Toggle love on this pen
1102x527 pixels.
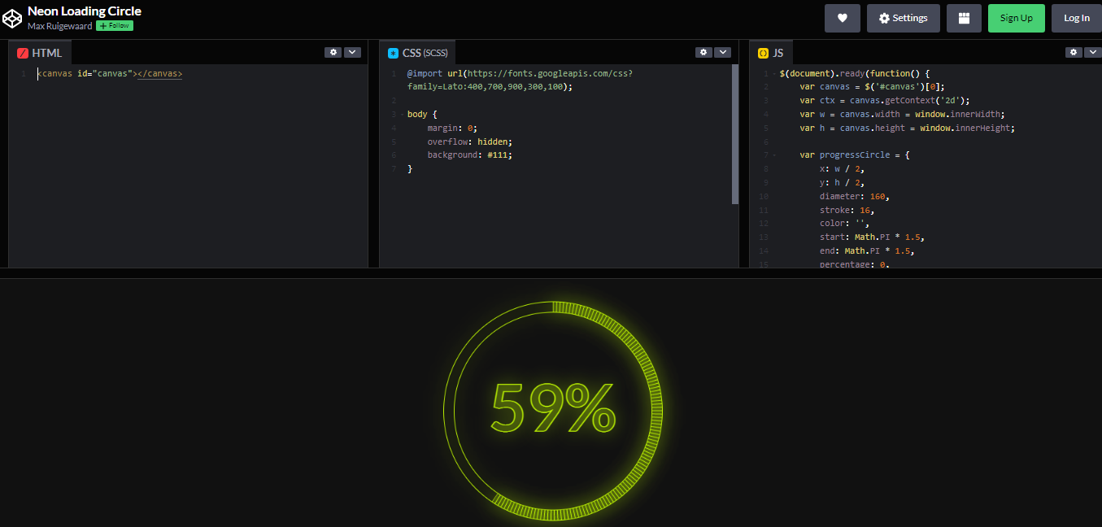coord(842,17)
